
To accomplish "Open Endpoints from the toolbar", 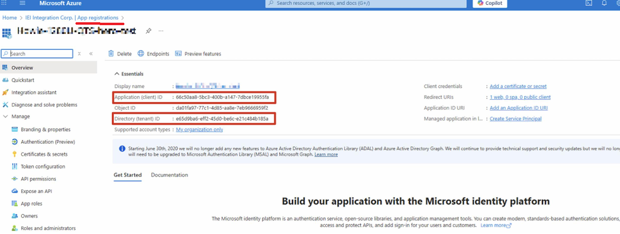I will pos(153,54).
